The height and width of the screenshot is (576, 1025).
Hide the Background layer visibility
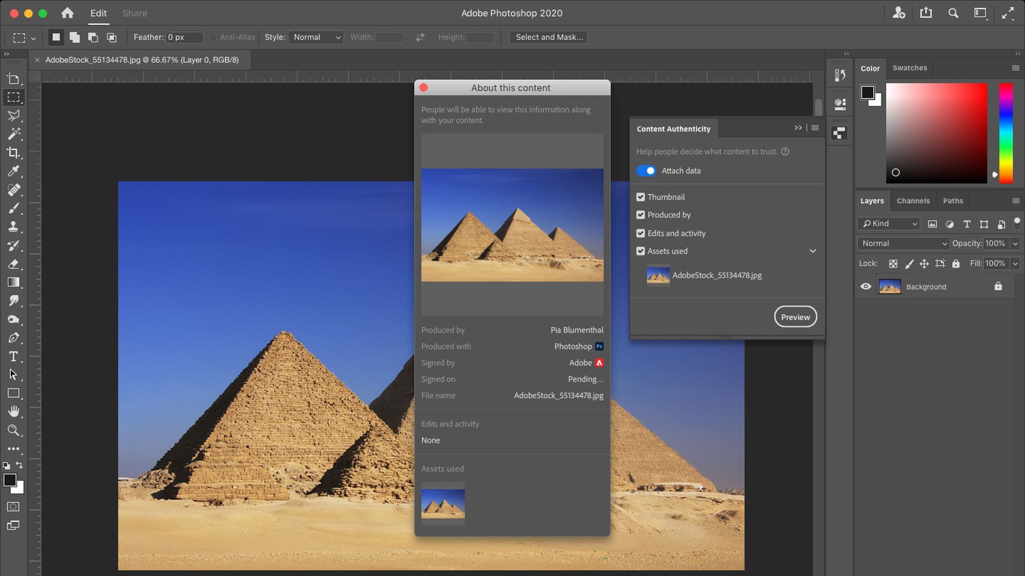[x=866, y=286]
